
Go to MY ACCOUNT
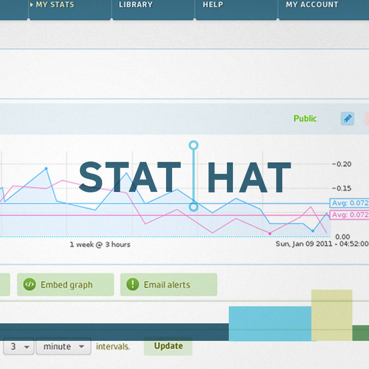coord(311,5)
